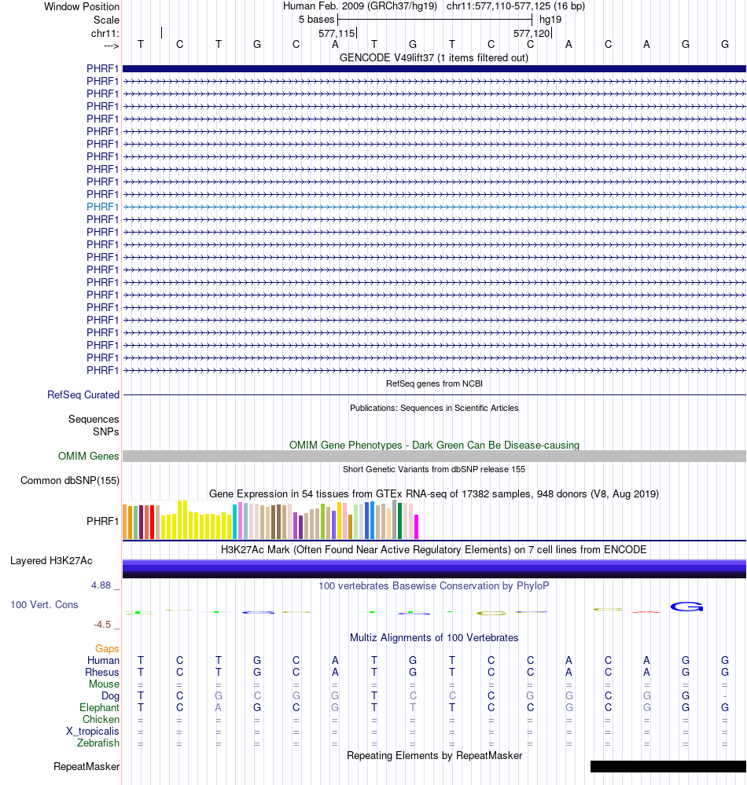
Task: Select the light-blue highlighted PHRF1 transcript label
Action: 103,207
